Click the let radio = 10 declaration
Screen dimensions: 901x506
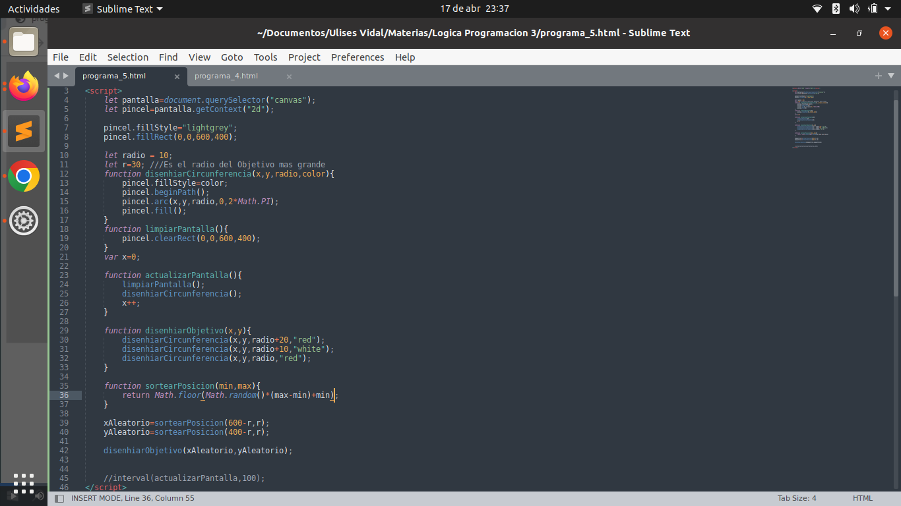[x=139, y=155]
